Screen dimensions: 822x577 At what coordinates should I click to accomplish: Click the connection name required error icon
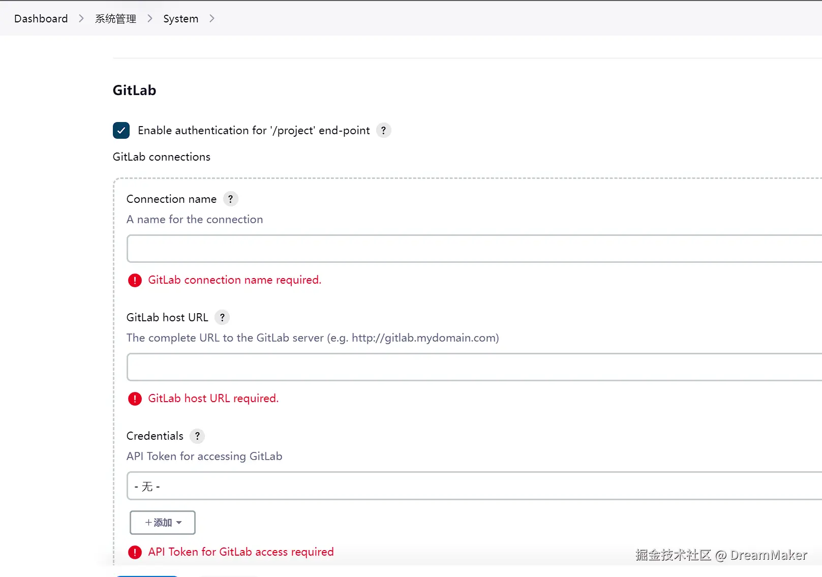click(135, 280)
